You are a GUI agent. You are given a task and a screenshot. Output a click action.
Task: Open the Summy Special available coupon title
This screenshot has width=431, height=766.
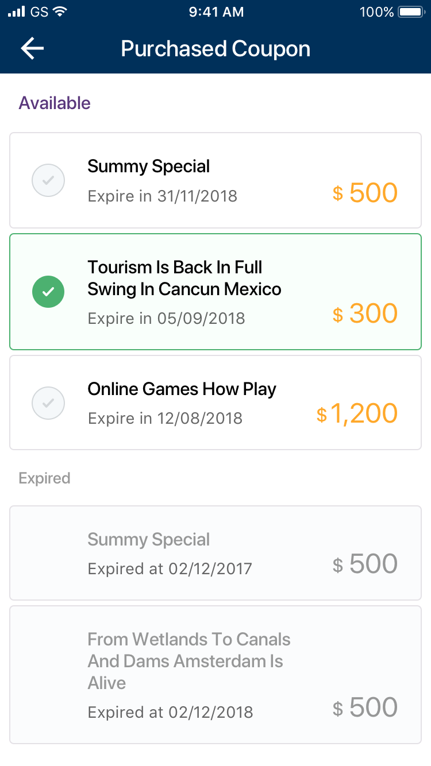[148, 167]
